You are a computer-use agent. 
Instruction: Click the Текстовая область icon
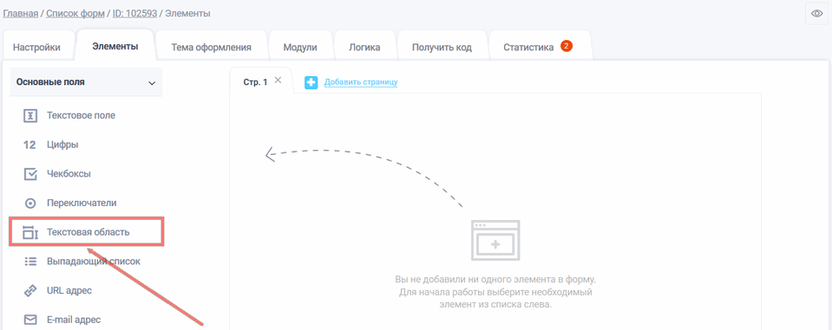pos(30,232)
